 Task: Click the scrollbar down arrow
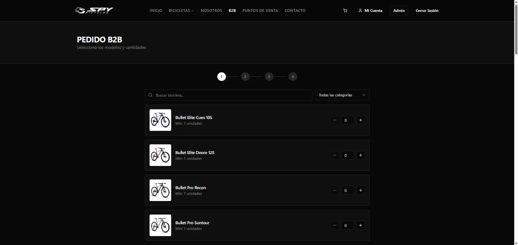[516, 243]
